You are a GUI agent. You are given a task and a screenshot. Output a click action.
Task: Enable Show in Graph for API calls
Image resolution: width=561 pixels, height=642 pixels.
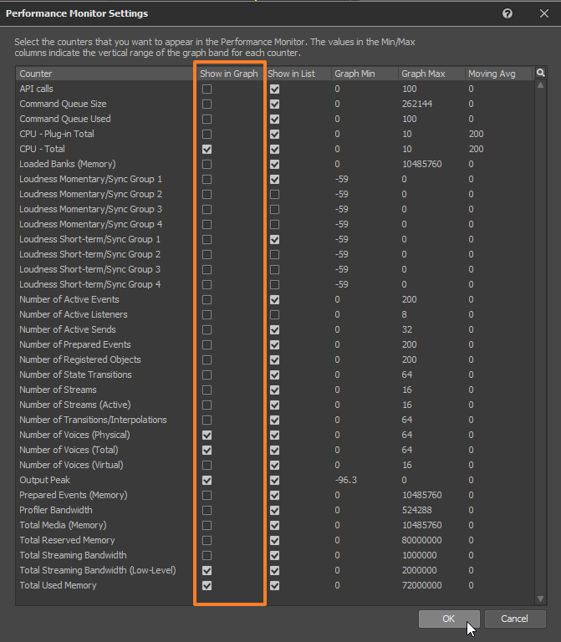click(x=207, y=89)
